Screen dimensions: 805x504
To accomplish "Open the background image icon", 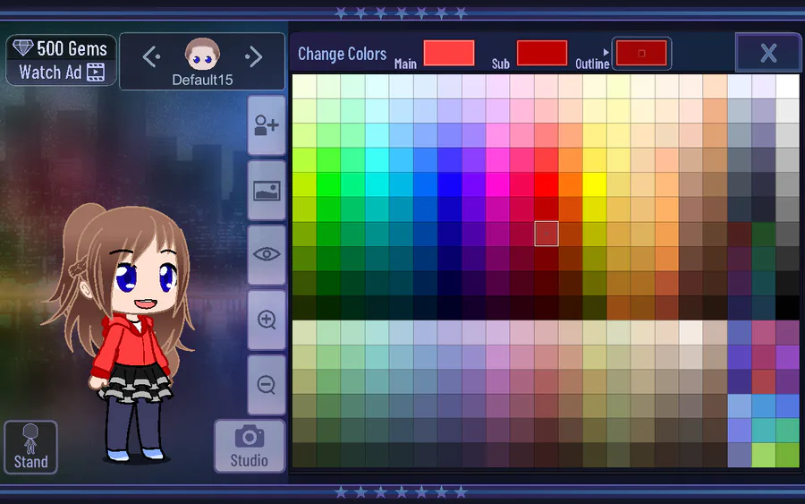I will tap(267, 191).
